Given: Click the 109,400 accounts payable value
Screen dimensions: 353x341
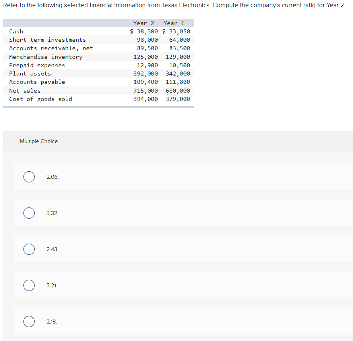Looking at the screenshot, I should coord(145,82).
